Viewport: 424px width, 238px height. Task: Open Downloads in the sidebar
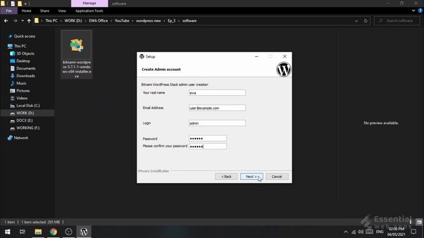coord(25,76)
